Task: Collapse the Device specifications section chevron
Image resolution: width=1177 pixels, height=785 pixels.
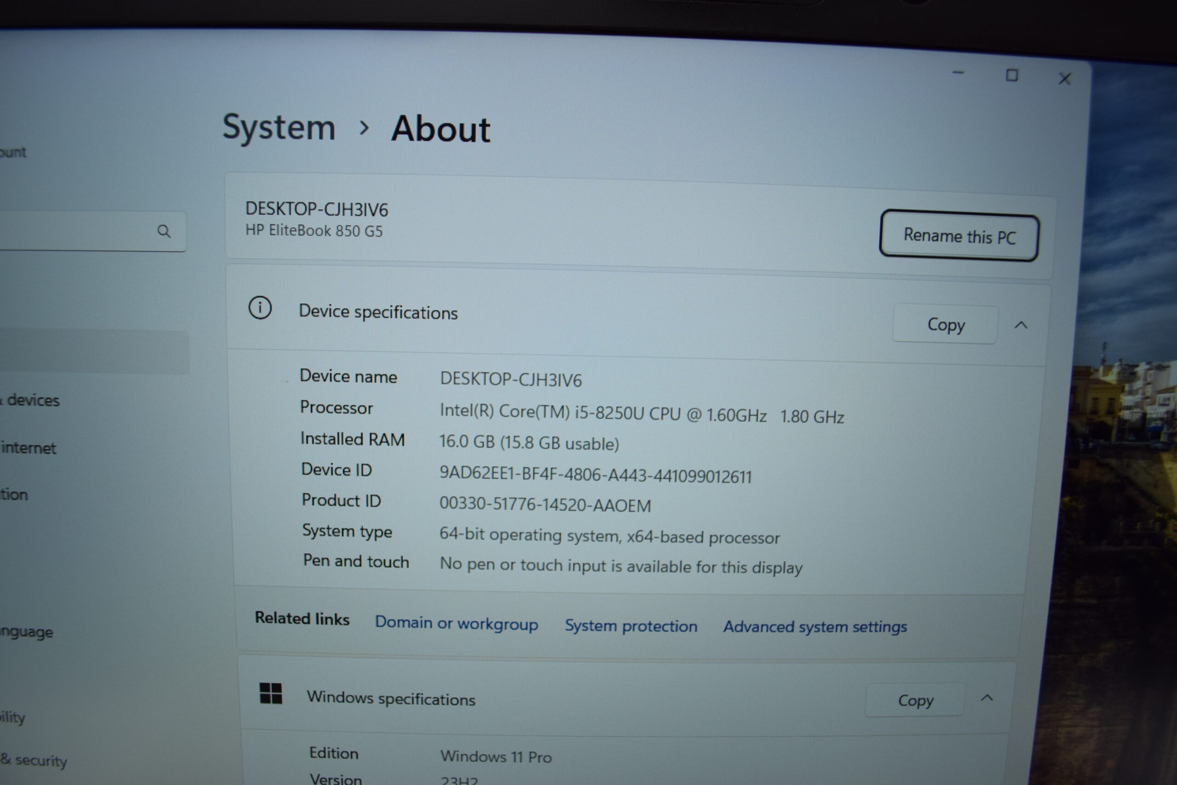Action: coord(1021,326)
